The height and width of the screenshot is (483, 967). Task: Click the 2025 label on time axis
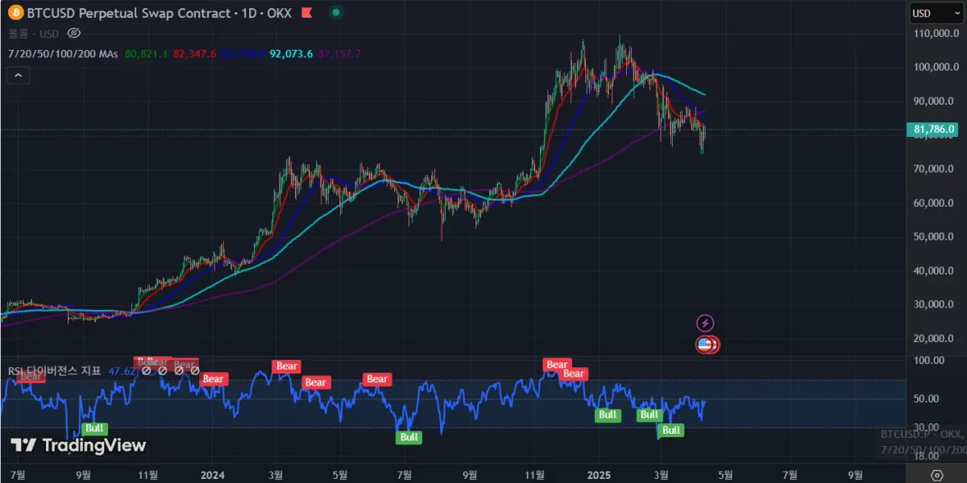pos(599,474)
